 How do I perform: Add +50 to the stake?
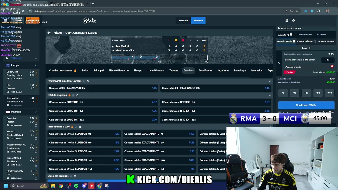click(x=318, y=93)
